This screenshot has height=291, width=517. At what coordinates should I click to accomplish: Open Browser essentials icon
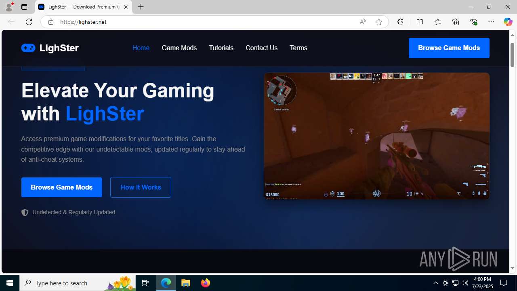pyautogui.click(x=473, y=22)
